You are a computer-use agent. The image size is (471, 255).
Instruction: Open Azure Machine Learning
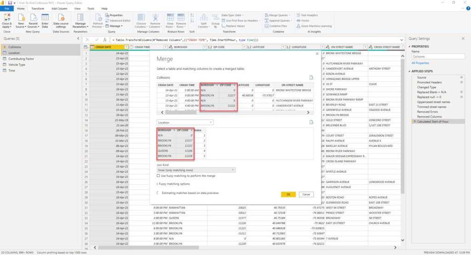tap(314, 26)
